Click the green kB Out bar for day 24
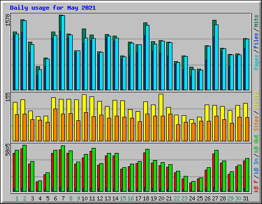Viewport: 262px width, 204px height. (x=193, y=186)
